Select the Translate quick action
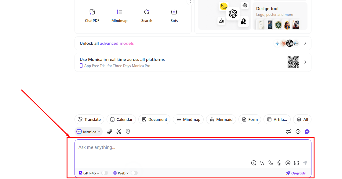 (89, 119)
